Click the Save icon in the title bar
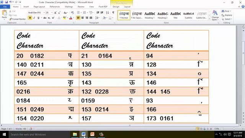Screen dimensions: 245x138 7,2
